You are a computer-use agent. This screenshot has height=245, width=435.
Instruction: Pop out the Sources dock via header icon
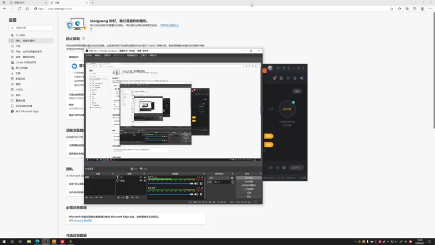click(x=144, y=174)
